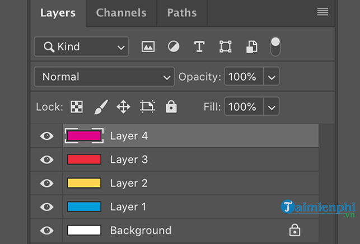Select the blue Layer 1 thumbnail

[x=84, y=207]
